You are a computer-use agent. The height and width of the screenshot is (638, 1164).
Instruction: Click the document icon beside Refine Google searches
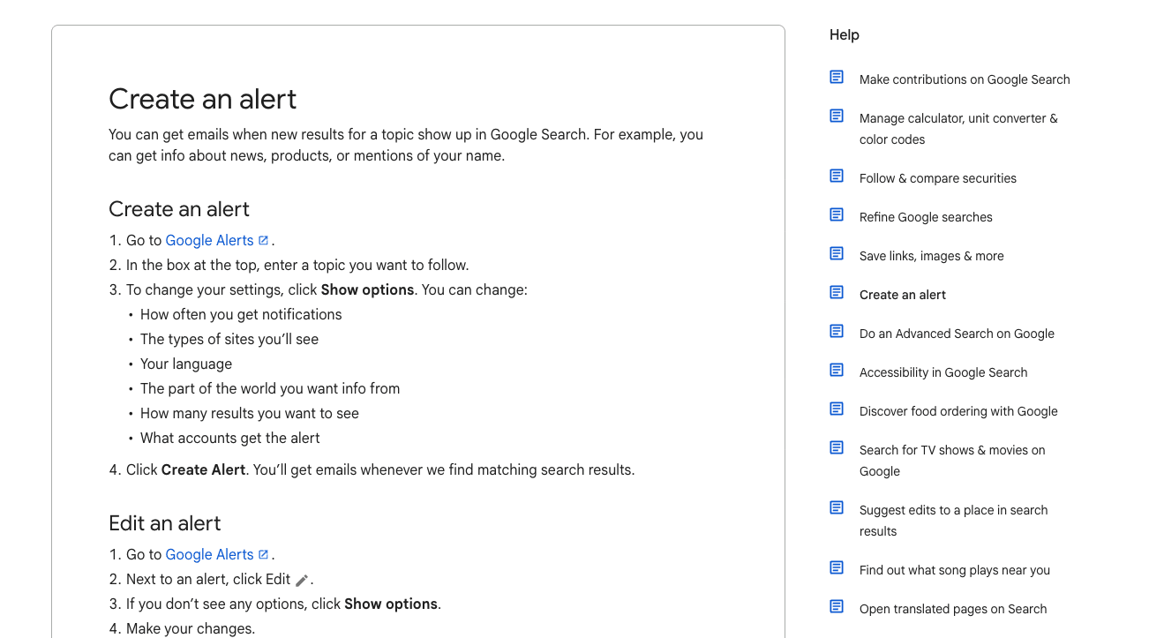click(x=837, y=215)
